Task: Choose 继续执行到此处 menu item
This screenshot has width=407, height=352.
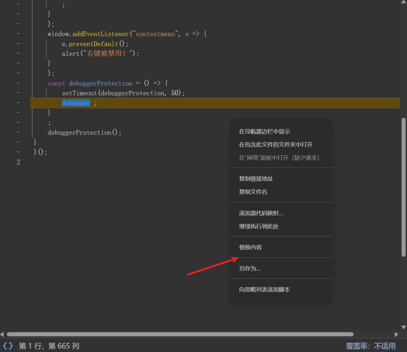Action: [x=258, y=226]
